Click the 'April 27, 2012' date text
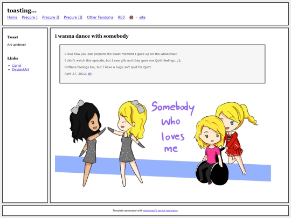291x218 pixels. tap(75, 74)
